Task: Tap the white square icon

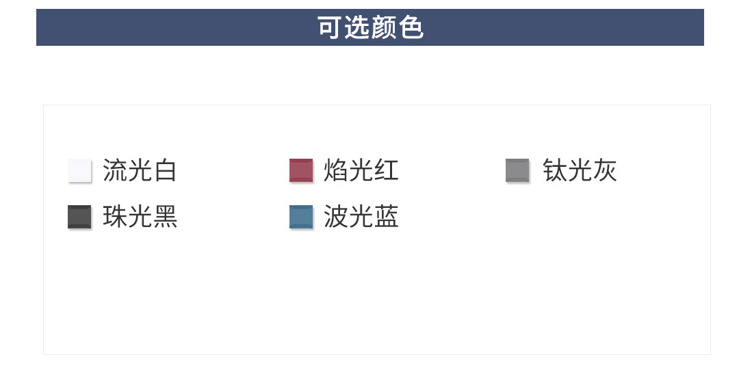Action: tap(79, 170)
